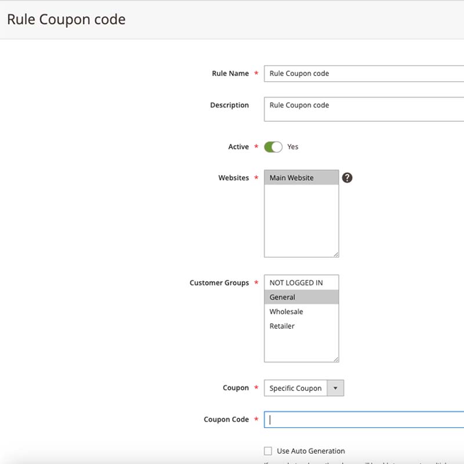Click the Websites list resize handle
Screen dimensions: 464x464
coord(335,253)
